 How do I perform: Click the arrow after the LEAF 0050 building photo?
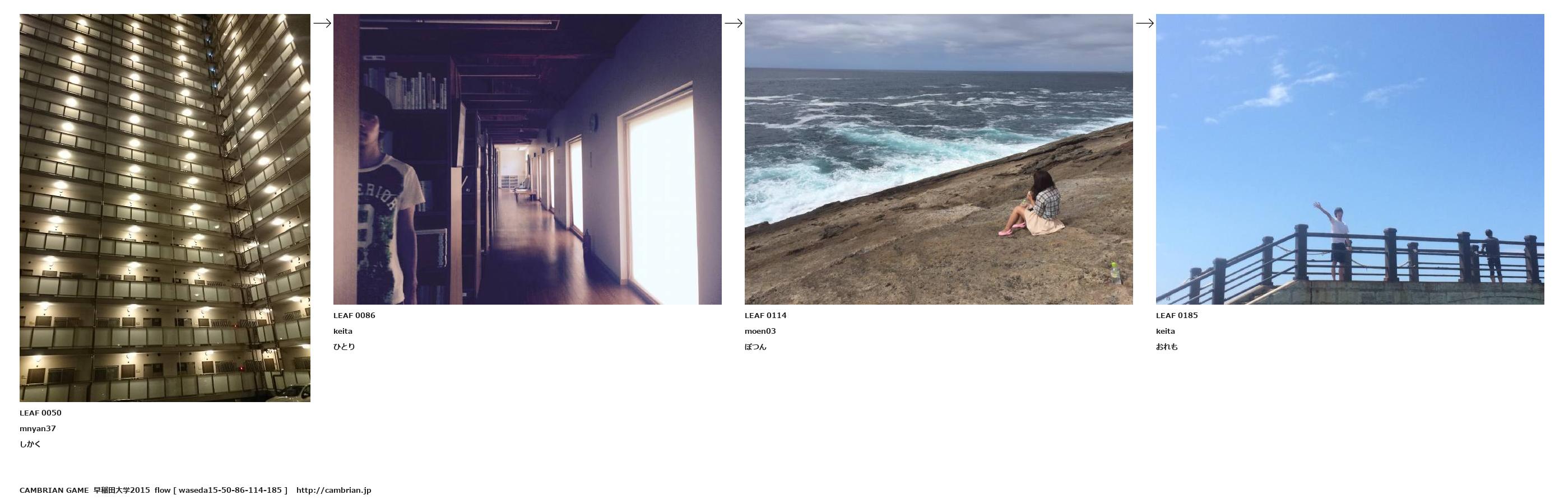(x=322, y=23)
